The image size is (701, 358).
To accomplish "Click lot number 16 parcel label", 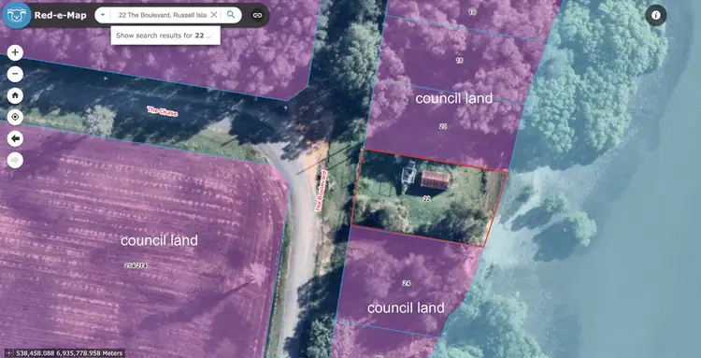I will click(473, 12).
